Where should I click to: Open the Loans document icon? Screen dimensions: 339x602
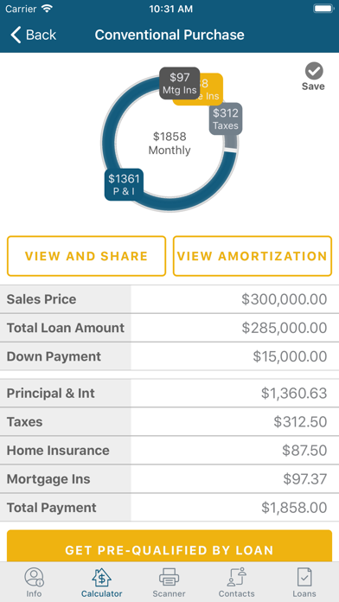pyautogui.click(x=304, y=577)
